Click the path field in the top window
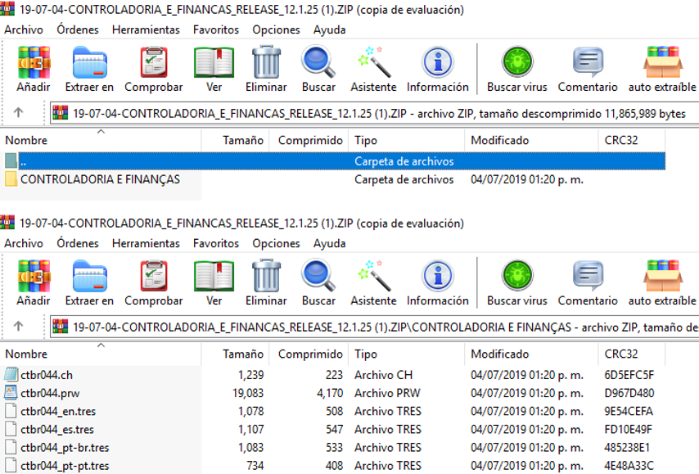This screenshot has width=699, height=474. coord(375,113)
